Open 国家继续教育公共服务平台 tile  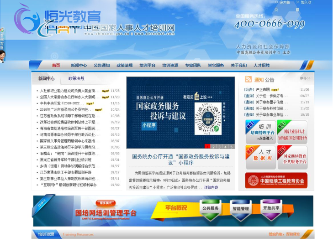292,157
